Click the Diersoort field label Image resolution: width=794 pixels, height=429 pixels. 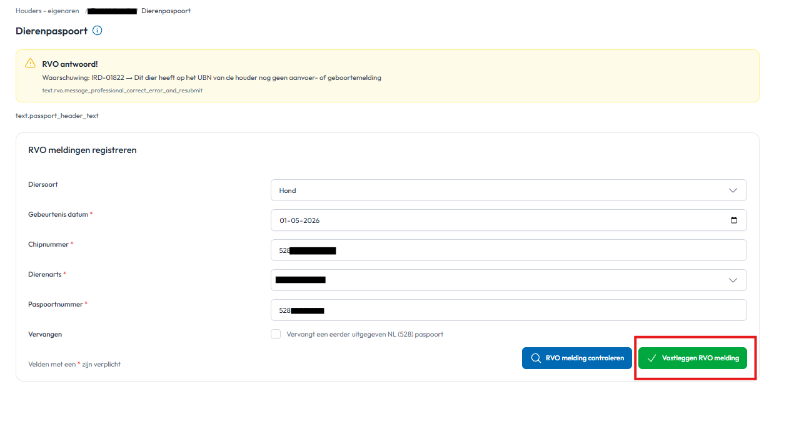43,184
